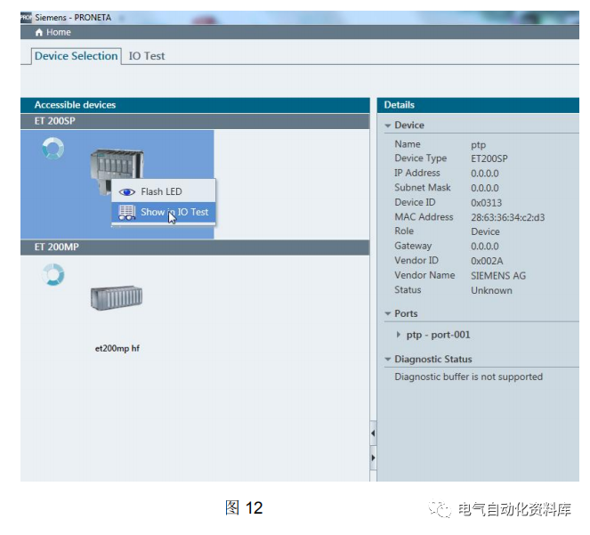Click the Status value Unknown
590x535 pixels.
click(491, 291)
